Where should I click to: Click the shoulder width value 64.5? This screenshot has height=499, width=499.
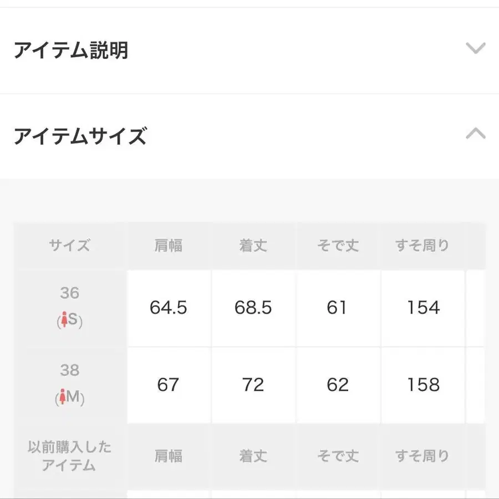[169, 307]
